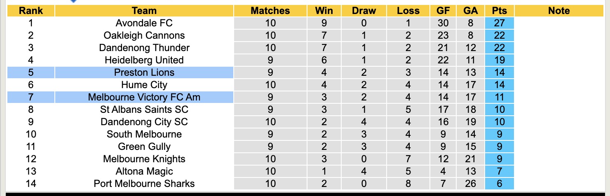Click the Note column header
The width and height of the screenshot is (610, 196).
click(x=559, y=11)
